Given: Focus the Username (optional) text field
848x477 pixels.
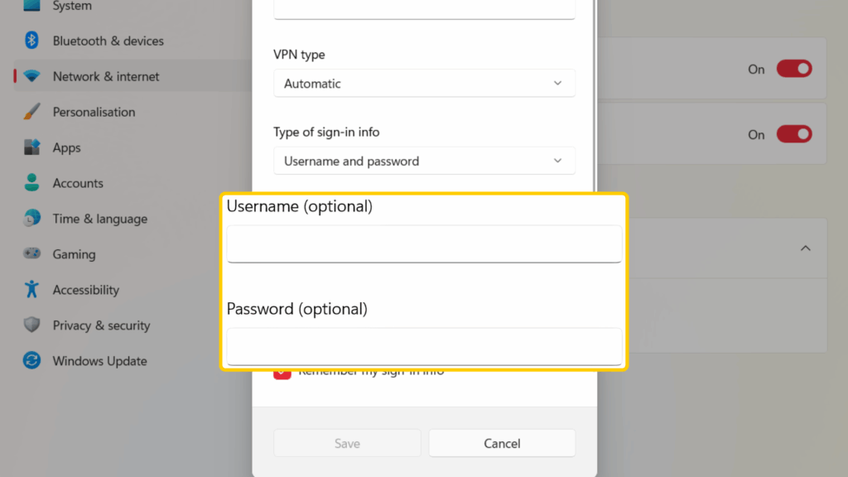Looking at the screenshot, I should tap(424, 243).
